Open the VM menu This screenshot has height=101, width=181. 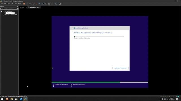12,4
